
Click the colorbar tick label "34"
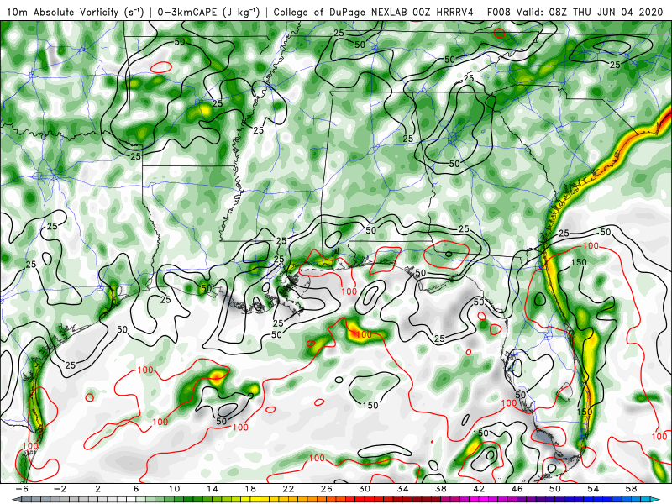click(x=402, y=489)
